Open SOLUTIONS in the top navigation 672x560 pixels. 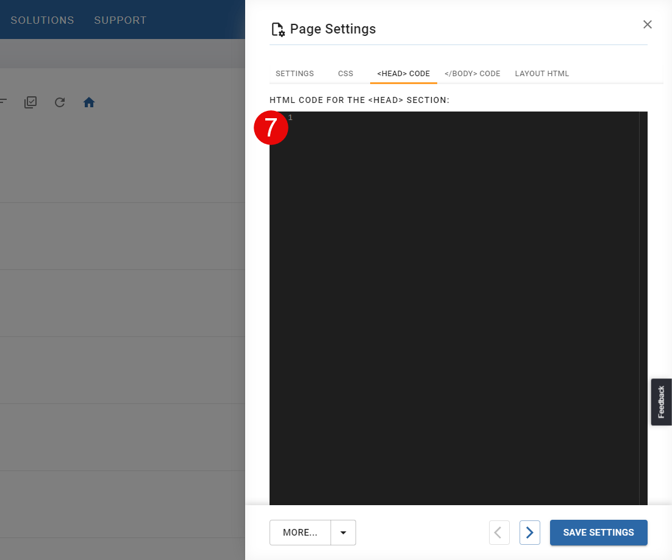click(x=43, y=20)
